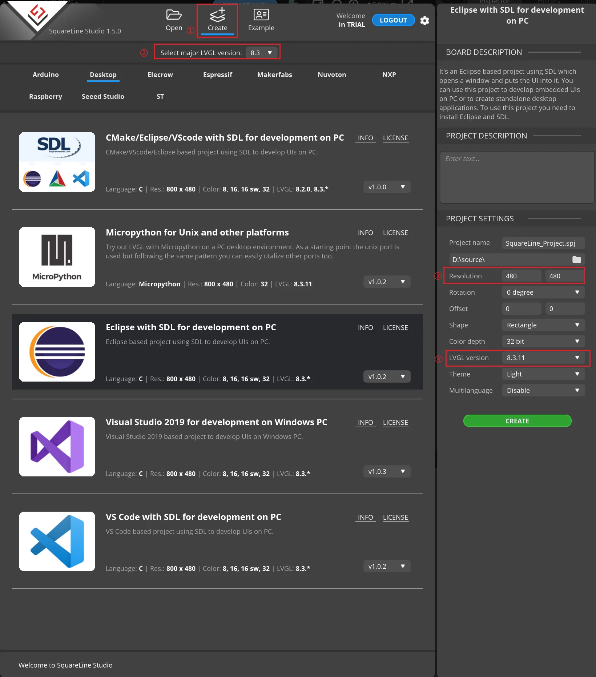596x677 pixels.
Task: Open INFO for Eclipse with SDL board
Action: tap(365, 328)
